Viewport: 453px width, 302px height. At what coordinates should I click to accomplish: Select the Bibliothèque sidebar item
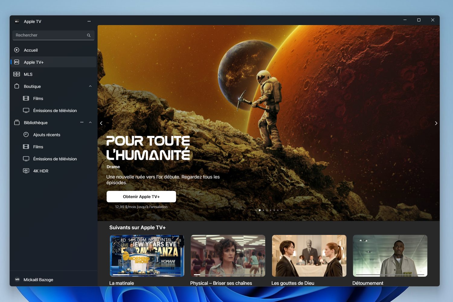coord(53,123)
